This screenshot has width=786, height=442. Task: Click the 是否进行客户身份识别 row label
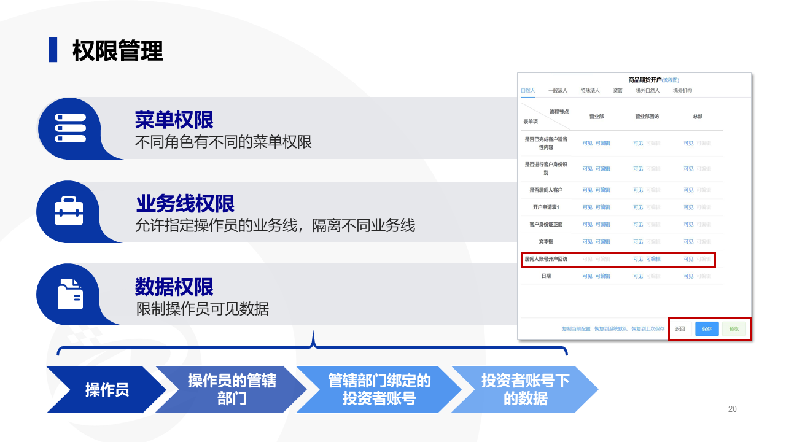pos(546,169)
